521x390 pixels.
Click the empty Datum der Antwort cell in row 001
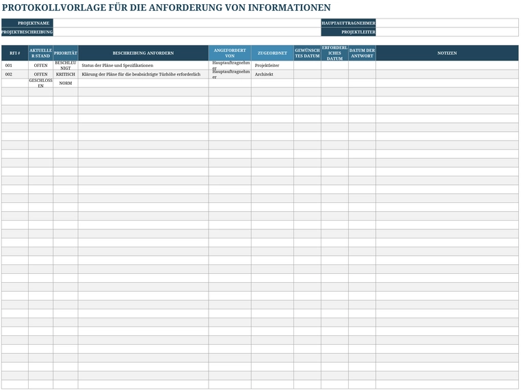pos(362,66)
